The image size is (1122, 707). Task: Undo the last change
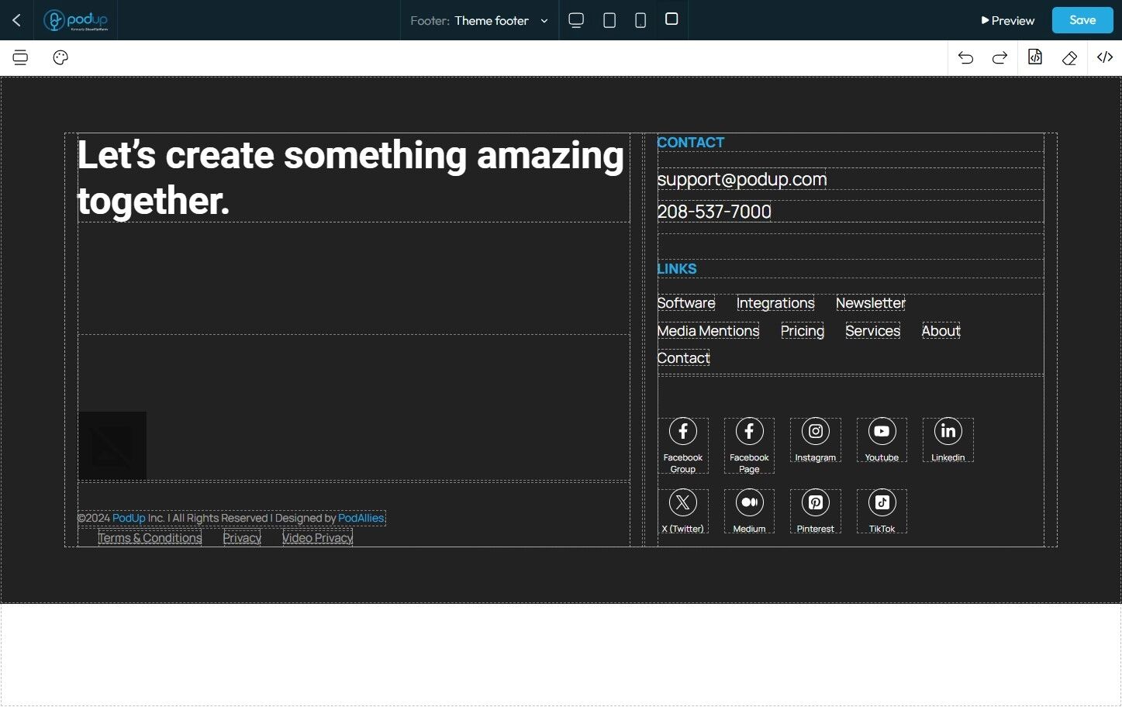965,57
